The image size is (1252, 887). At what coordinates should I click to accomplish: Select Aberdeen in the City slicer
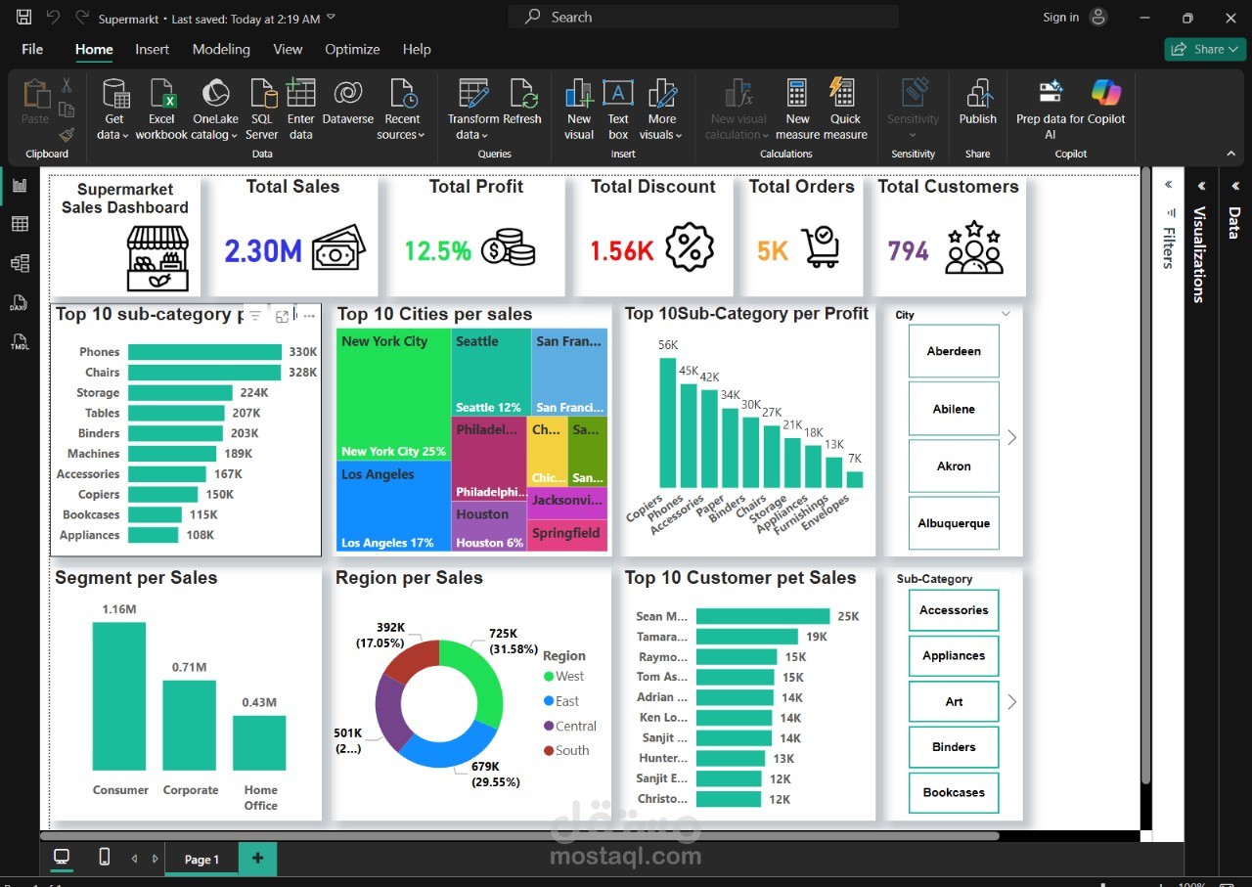pos(953,351)
